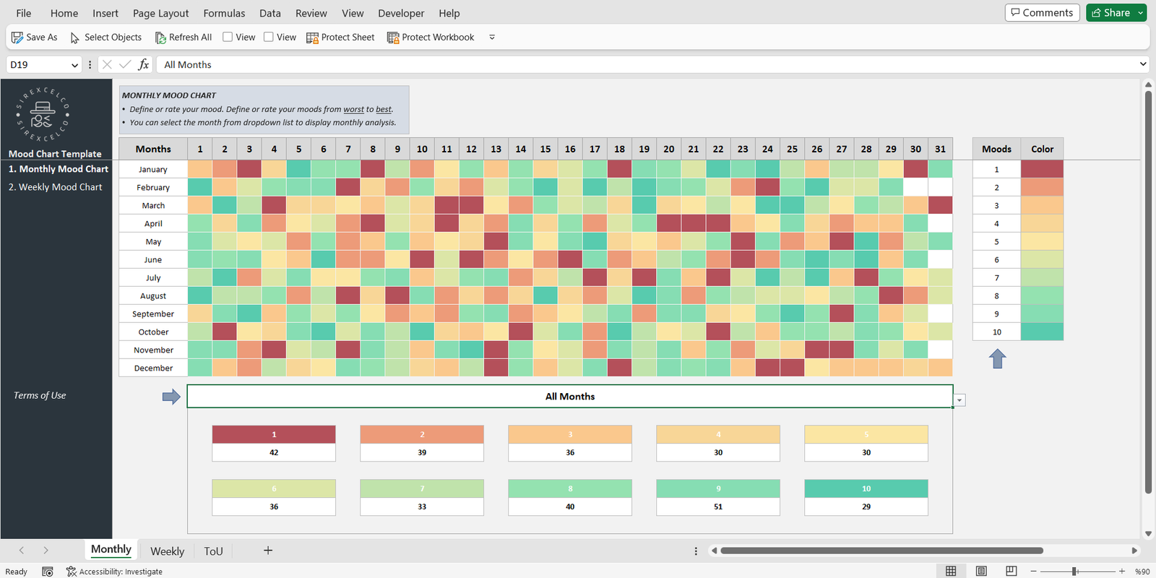
Task: Add a new sheet with the plus icon
Action: 268,551
